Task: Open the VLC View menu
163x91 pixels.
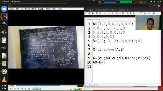Action: 54,9
